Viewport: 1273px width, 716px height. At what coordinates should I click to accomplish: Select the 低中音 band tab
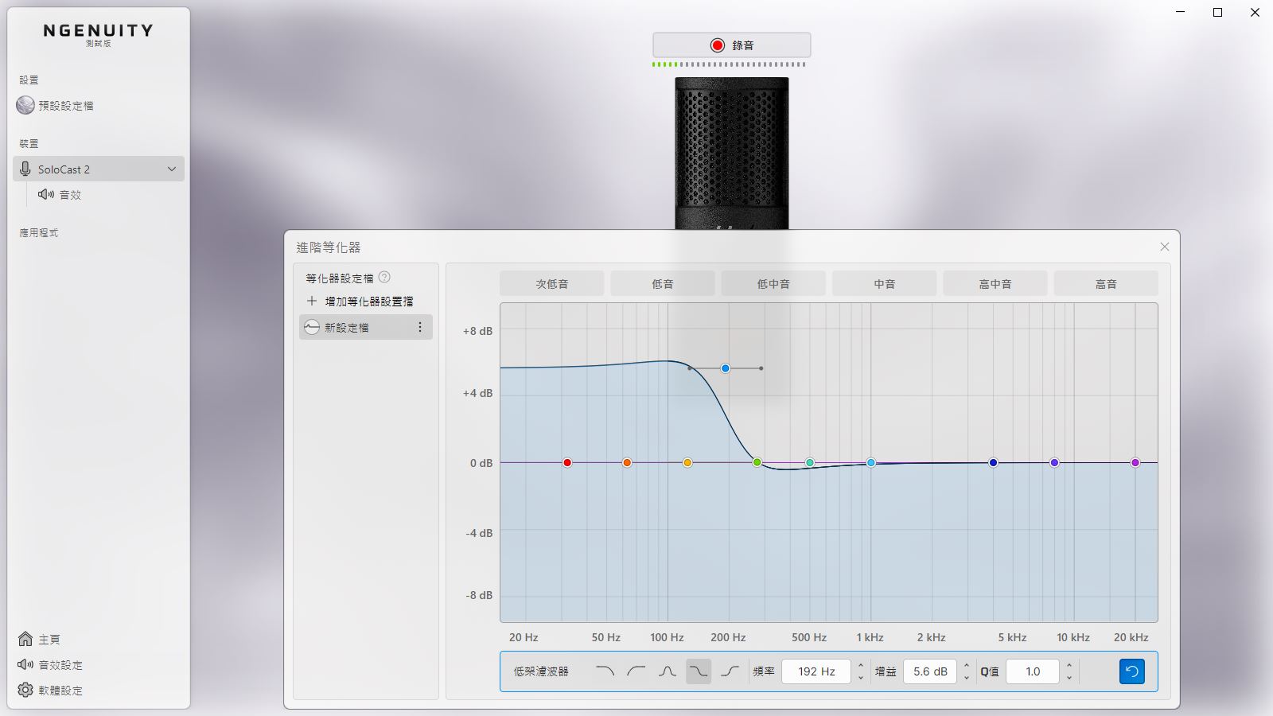click(x=773, y=284)
